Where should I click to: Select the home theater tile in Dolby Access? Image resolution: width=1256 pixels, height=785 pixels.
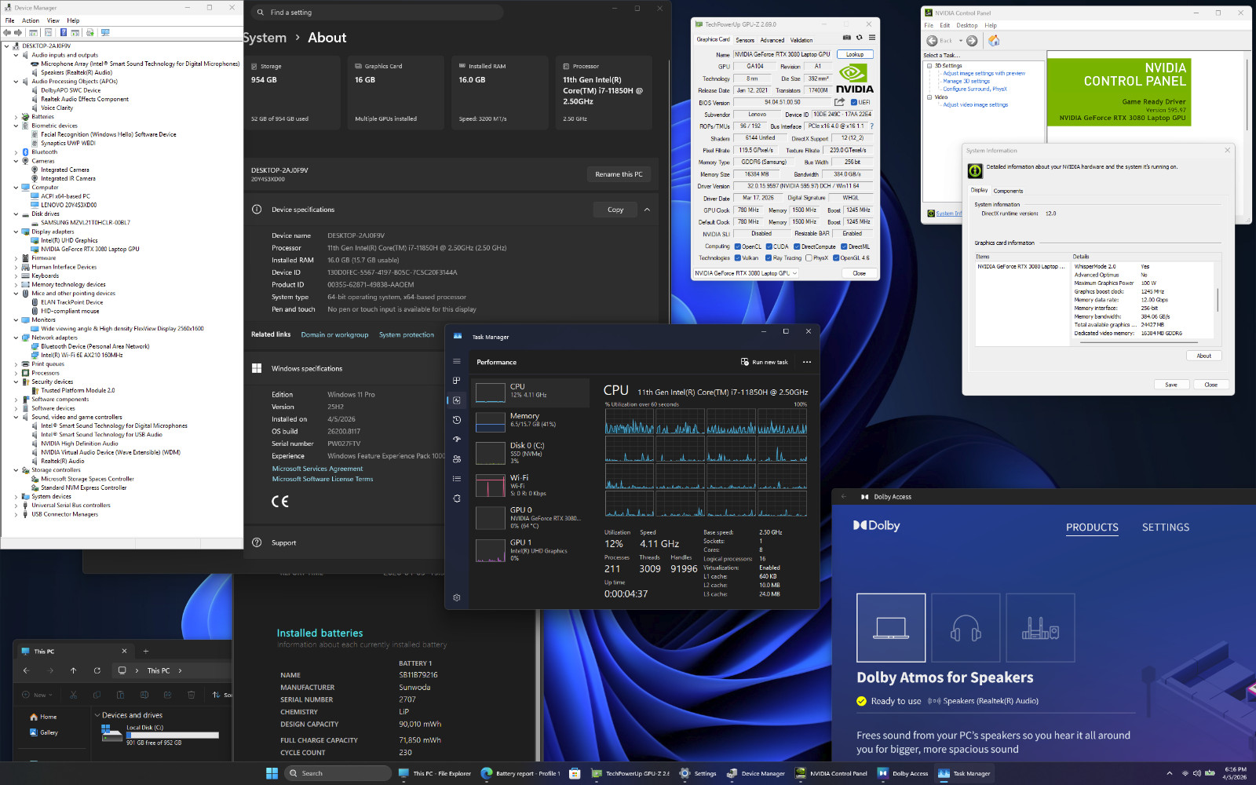pyautogui.click(x=1040, y=627)
